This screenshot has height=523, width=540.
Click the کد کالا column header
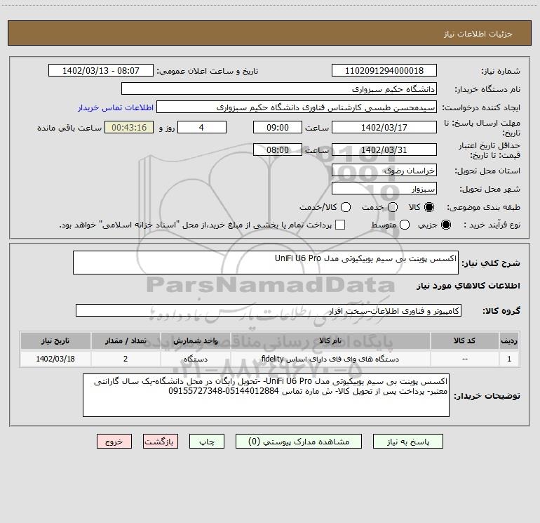point(464,340)
